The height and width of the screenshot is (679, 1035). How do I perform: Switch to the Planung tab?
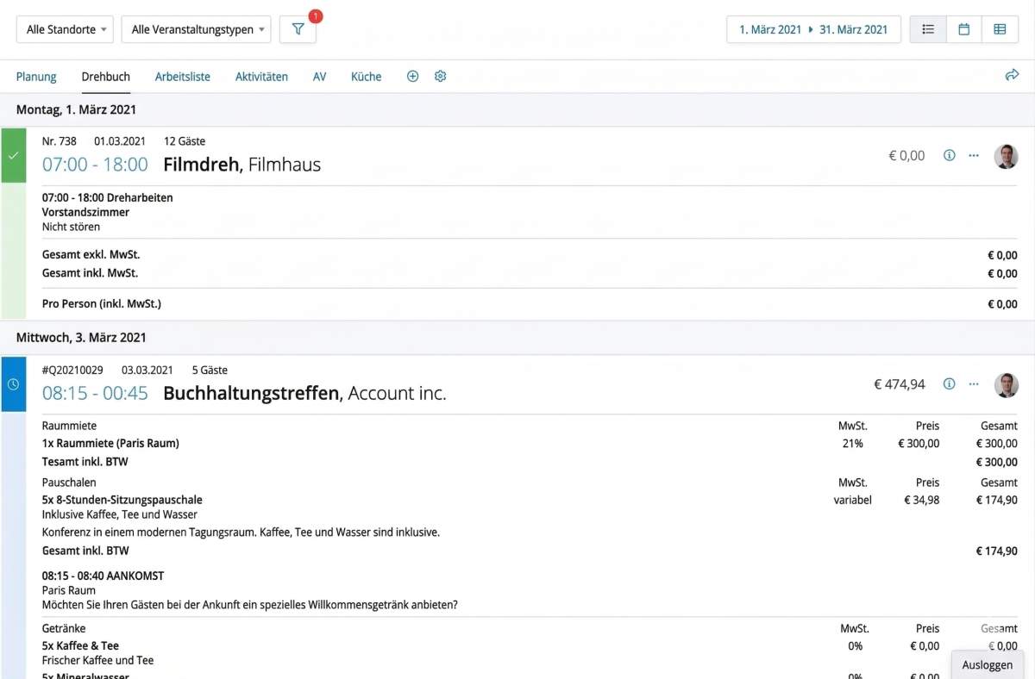click(36, 77)
